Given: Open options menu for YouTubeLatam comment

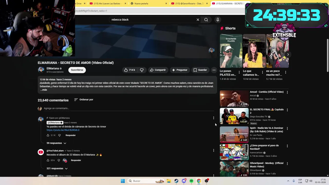Looking at the screenshot, I should (x=214, y=151).
